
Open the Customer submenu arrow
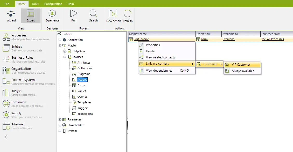[x=221, y=64]
